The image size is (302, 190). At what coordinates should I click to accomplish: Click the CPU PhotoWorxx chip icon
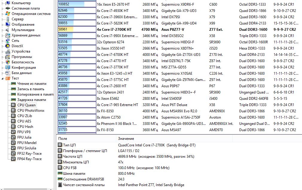point(13,111)
